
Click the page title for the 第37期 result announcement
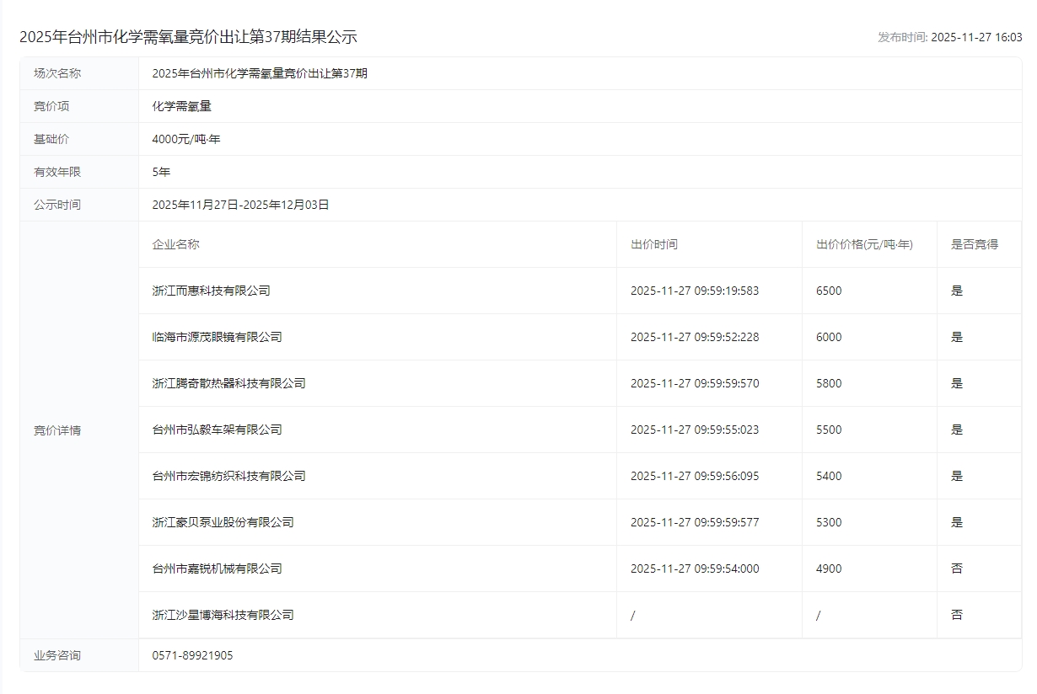click(x=188, y=37)
